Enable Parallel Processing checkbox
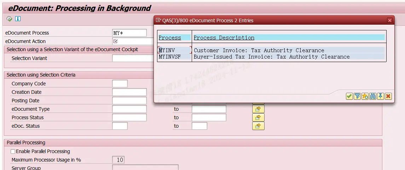 13,151
